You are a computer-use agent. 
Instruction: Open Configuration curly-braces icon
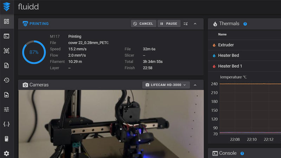pos(6,124)
